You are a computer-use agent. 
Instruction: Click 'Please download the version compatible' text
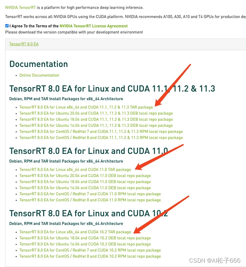(74, 32)
